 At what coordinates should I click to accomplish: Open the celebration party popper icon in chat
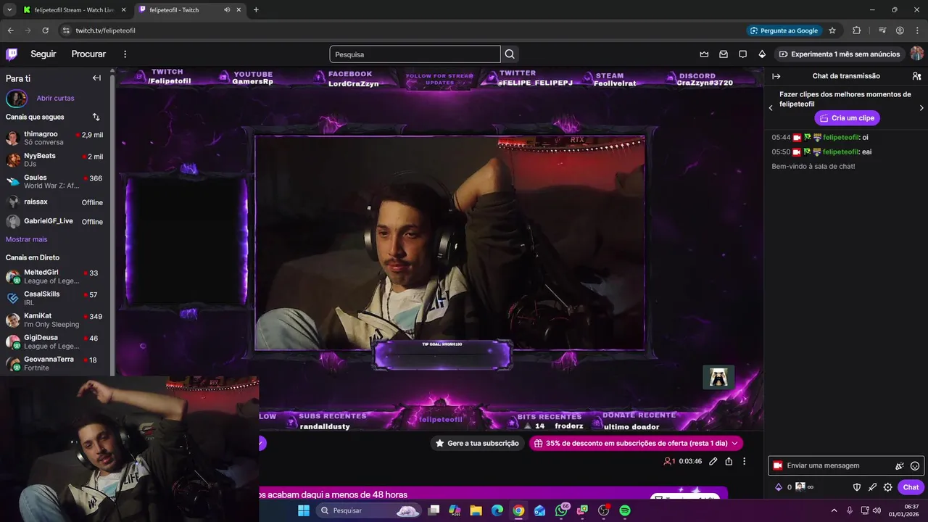(x=900, y=466)
